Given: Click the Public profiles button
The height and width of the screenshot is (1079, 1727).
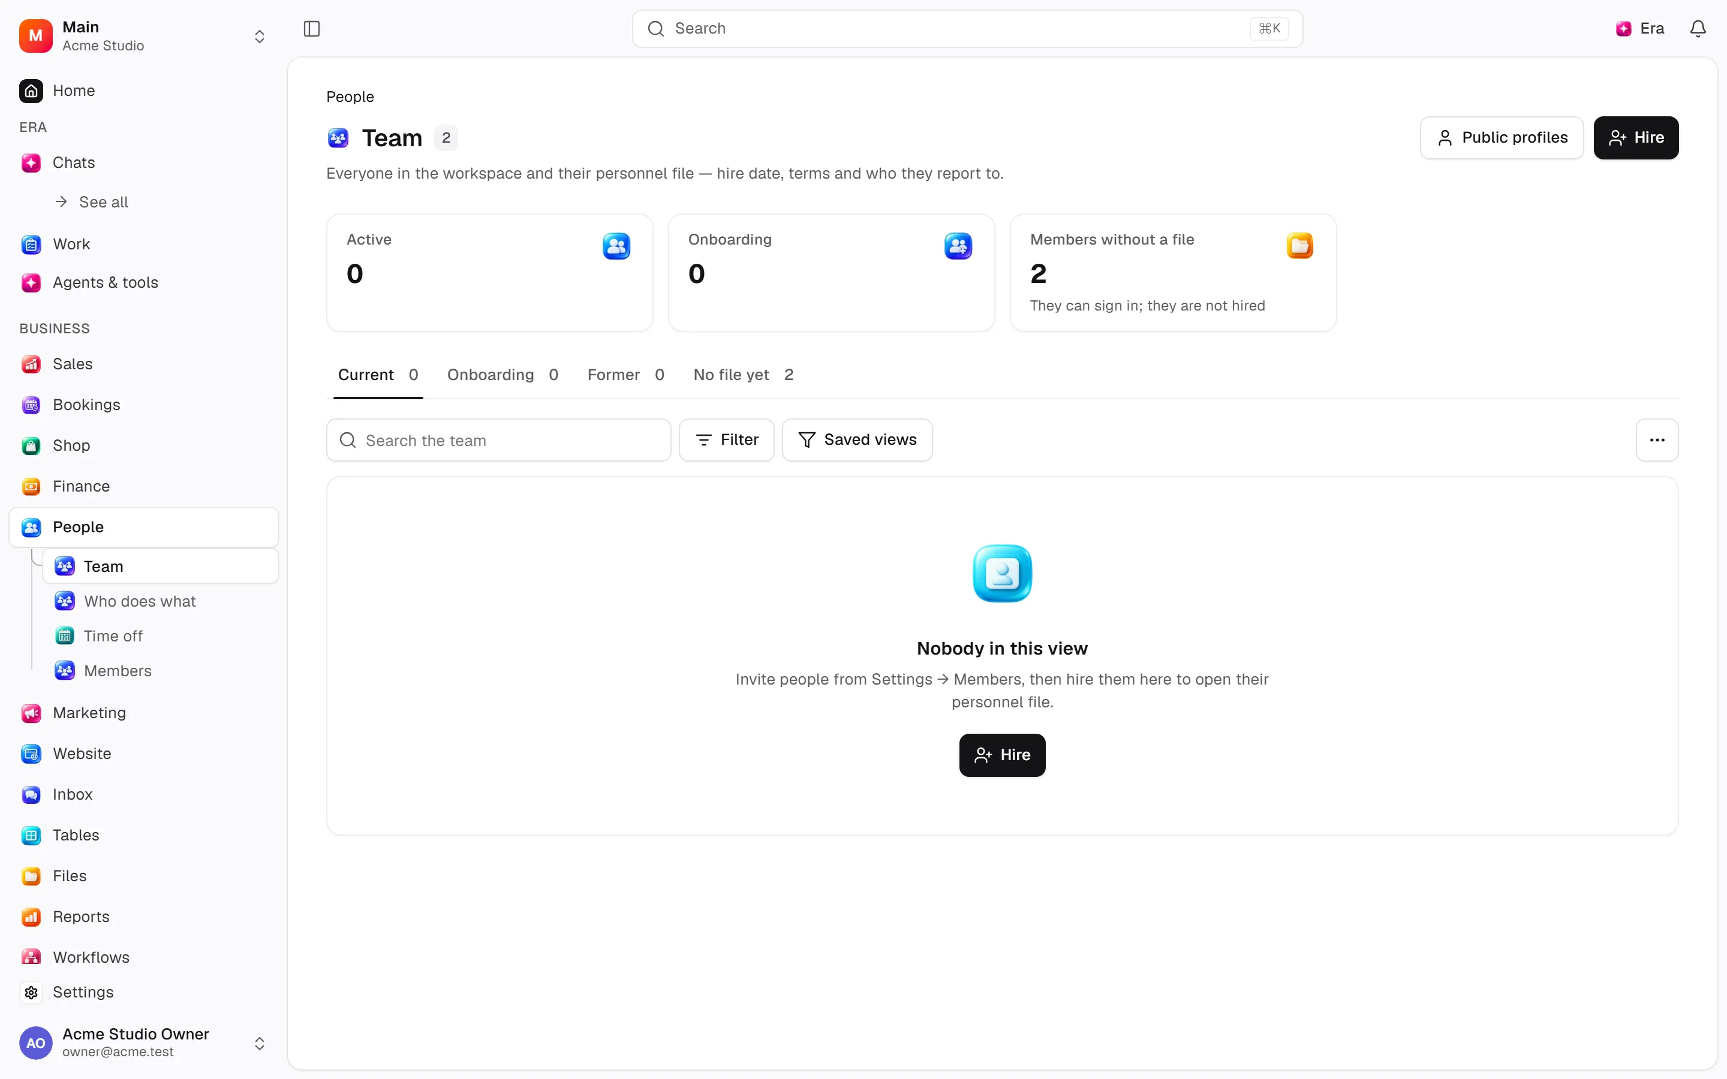Looking at the screenshot, I should (1502, 138).
